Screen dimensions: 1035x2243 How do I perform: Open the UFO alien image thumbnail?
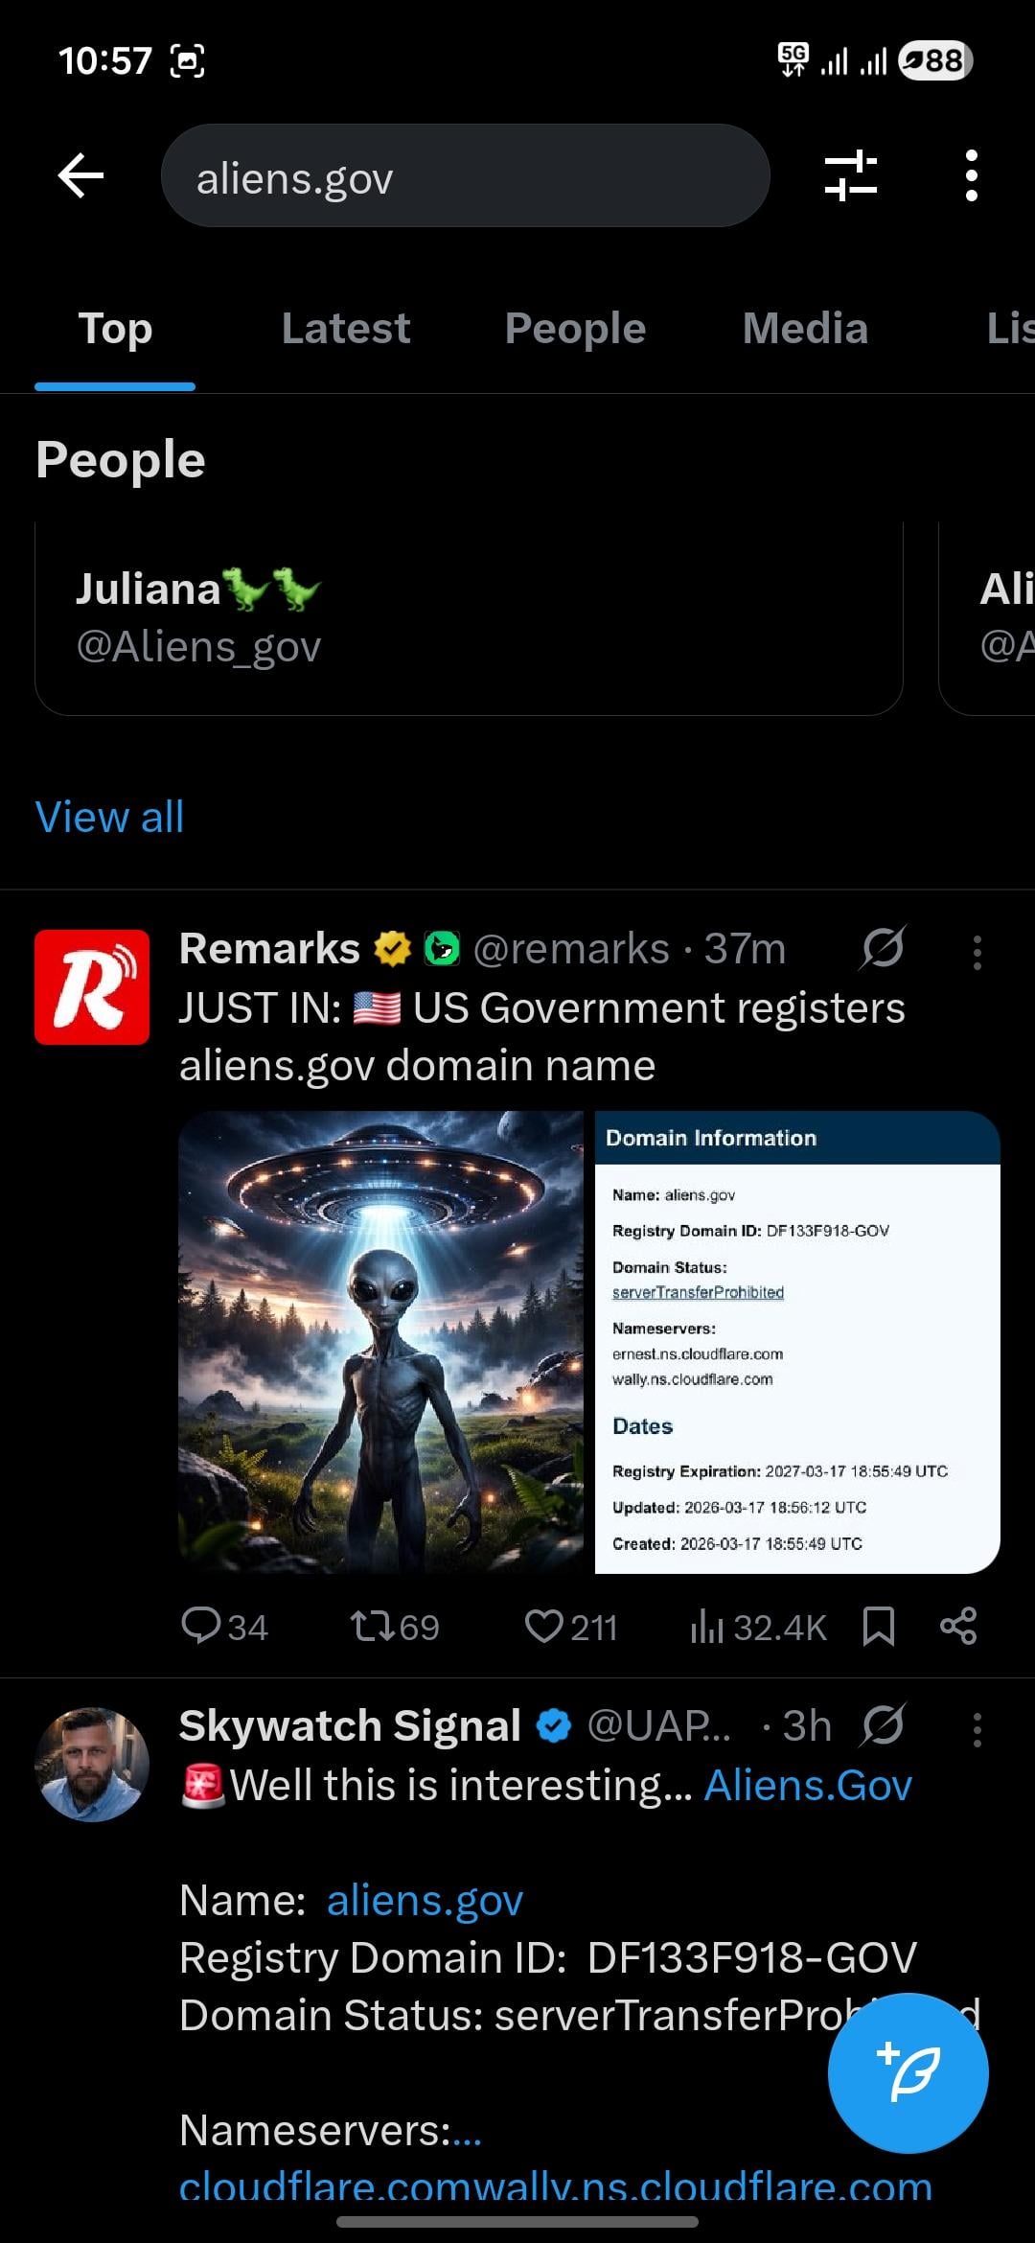[x=381, y=1342]
